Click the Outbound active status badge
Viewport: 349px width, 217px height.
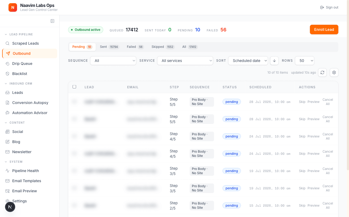tap(86, 30)
